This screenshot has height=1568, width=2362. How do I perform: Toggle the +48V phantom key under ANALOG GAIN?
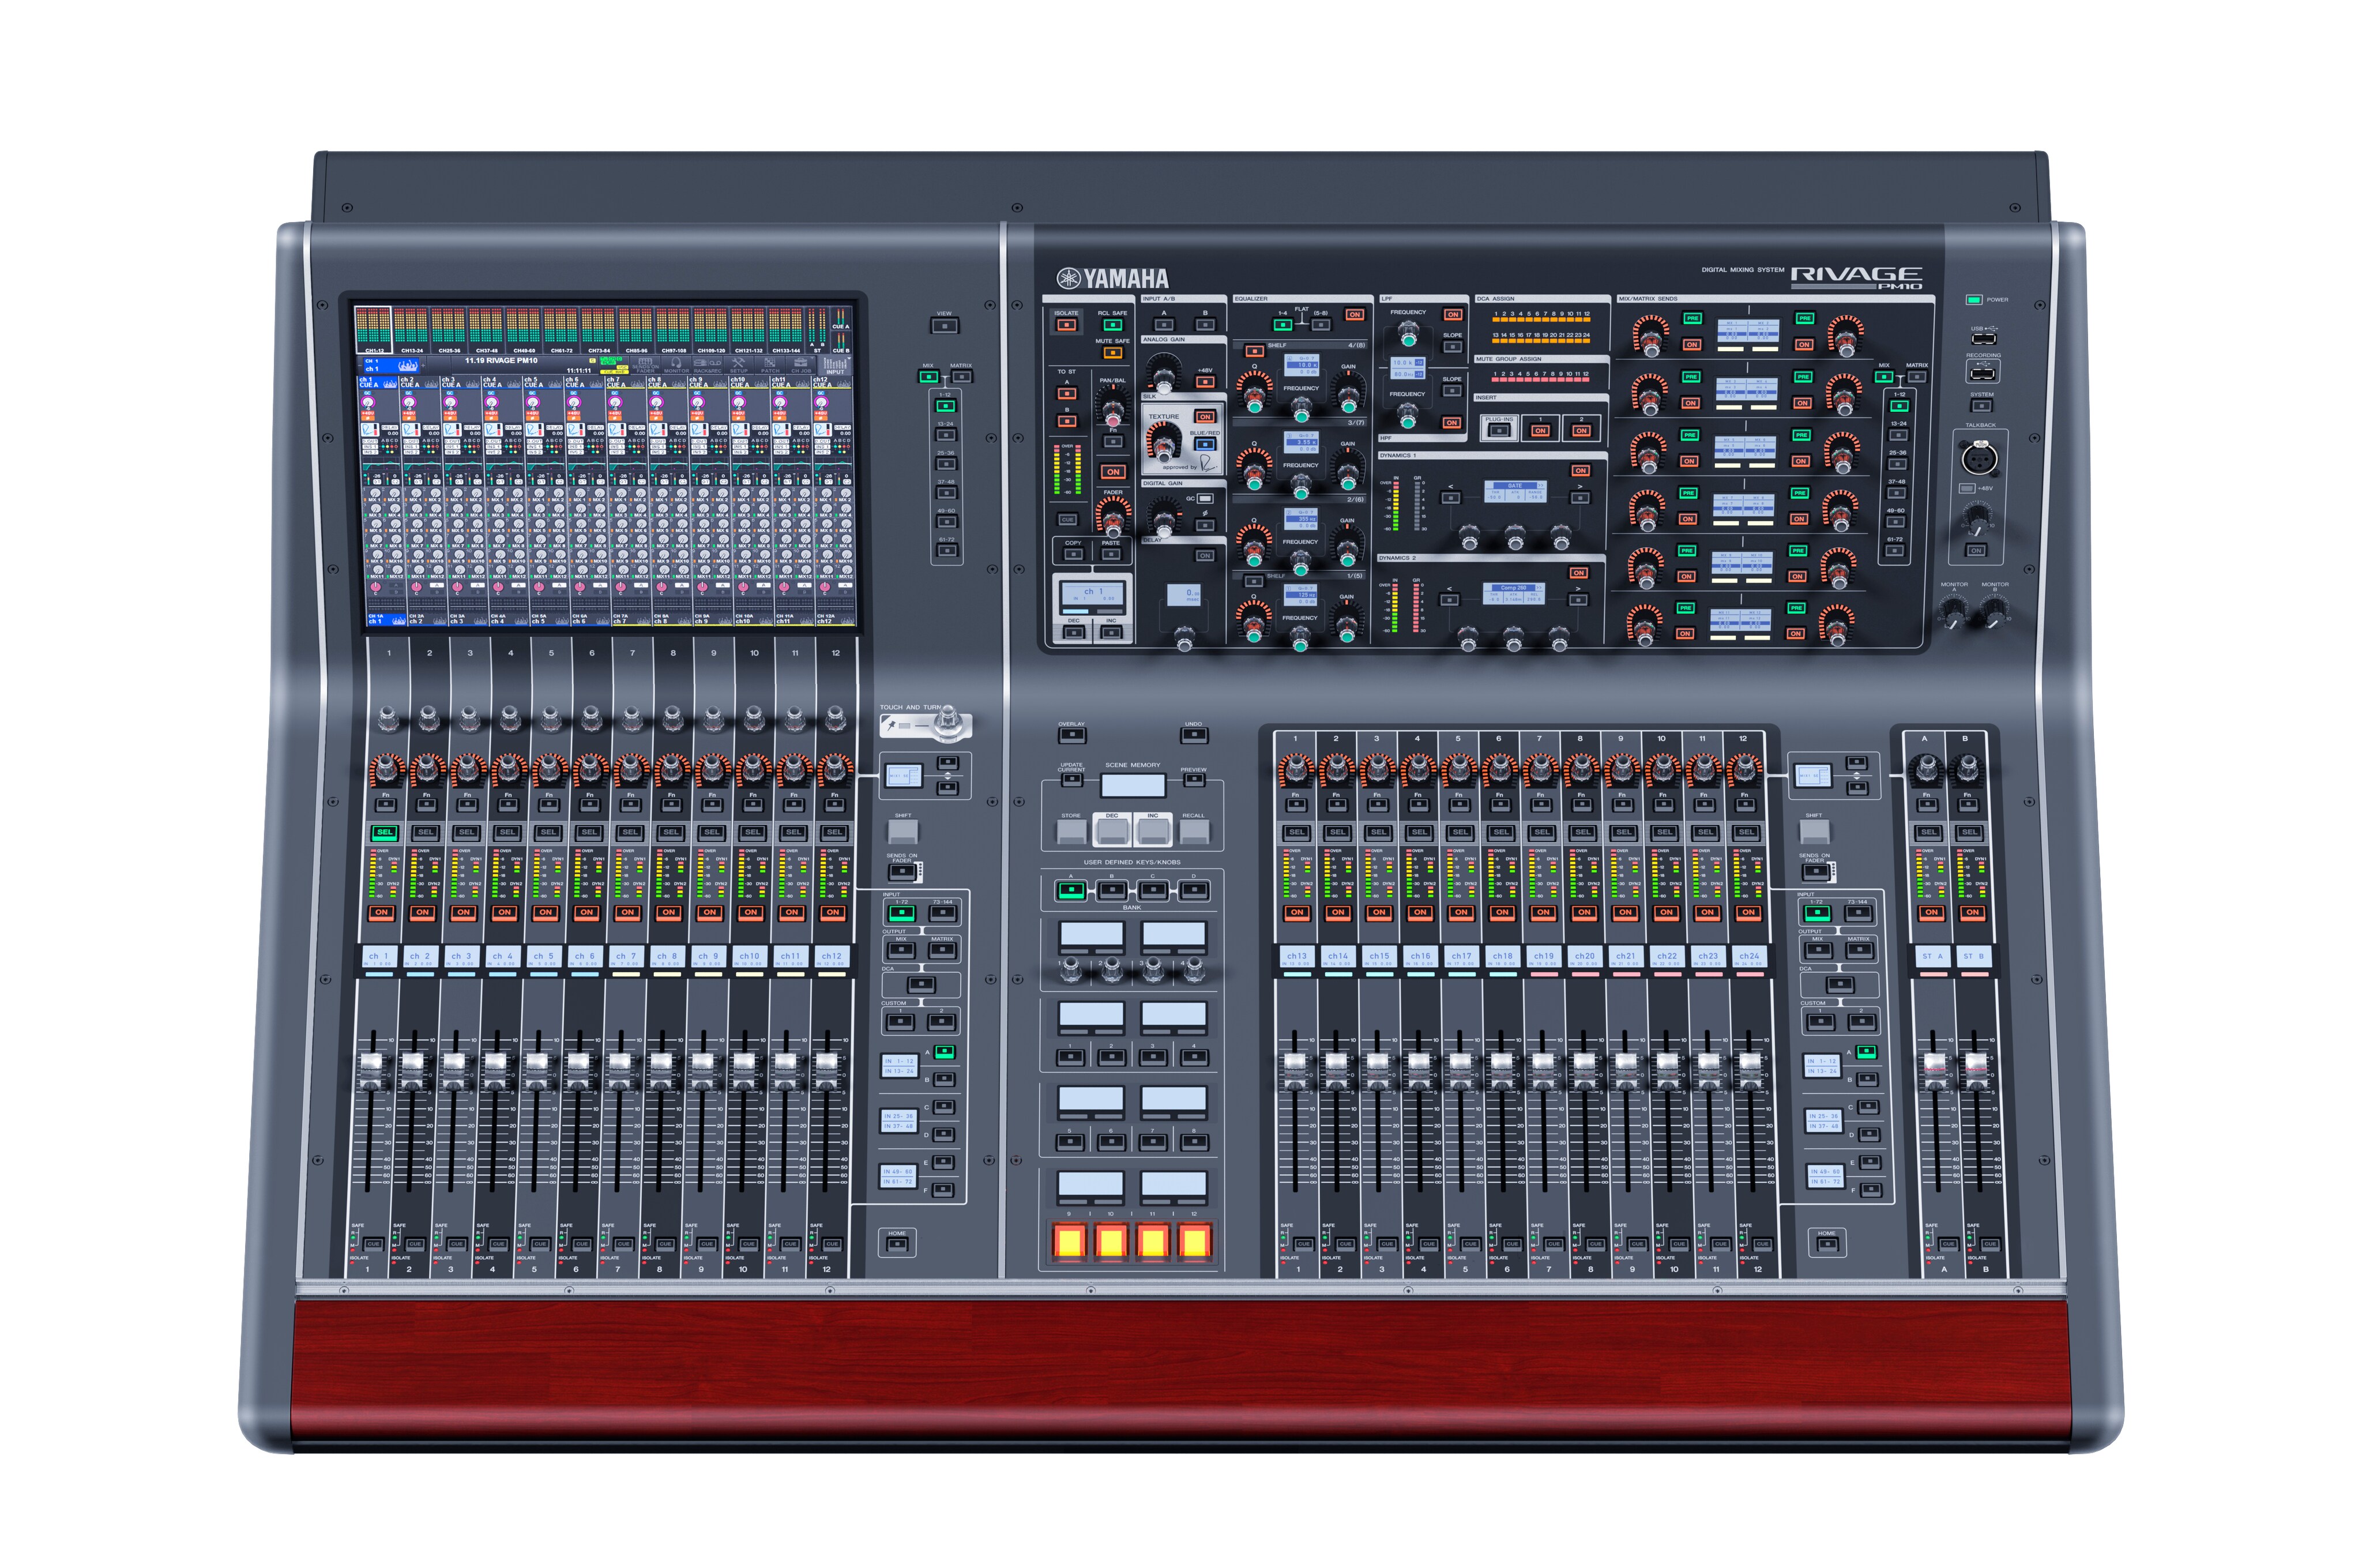pos(1205,382)
